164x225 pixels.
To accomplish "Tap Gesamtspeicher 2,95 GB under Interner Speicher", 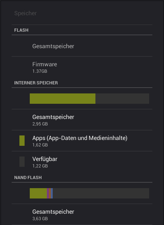I will click(x=82, y=120).
